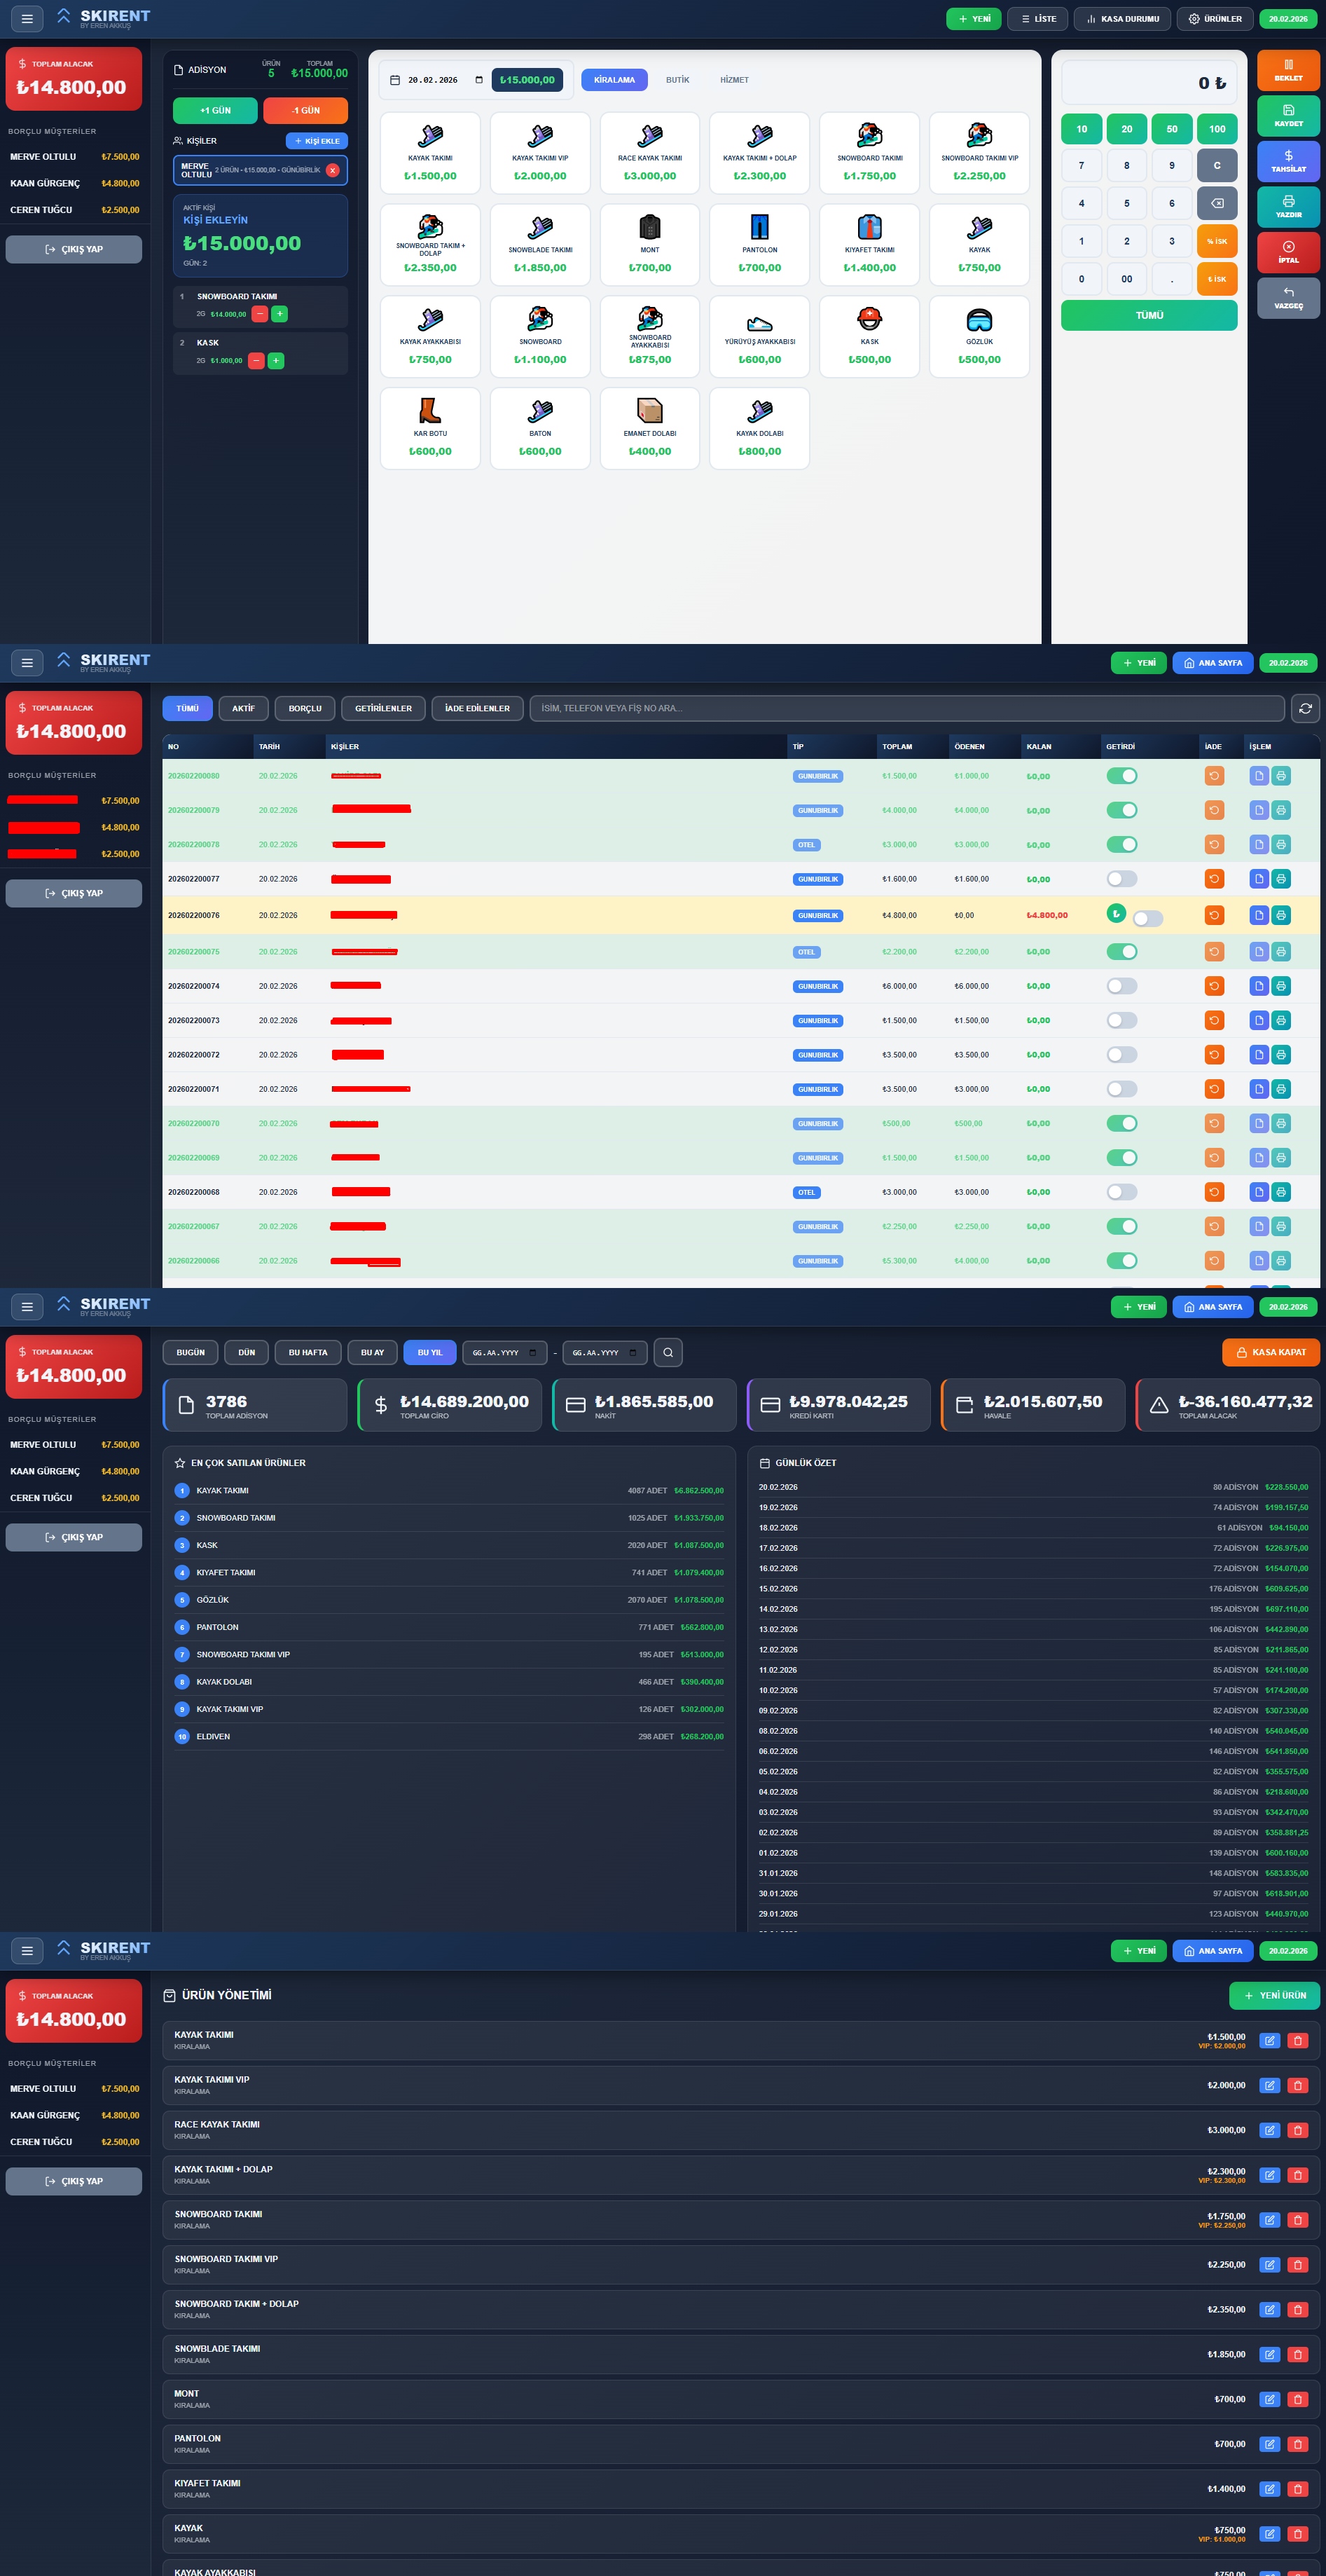
Task: Toggle Getirdi switch for receipt 202602200077
Action: point(1121,879)
